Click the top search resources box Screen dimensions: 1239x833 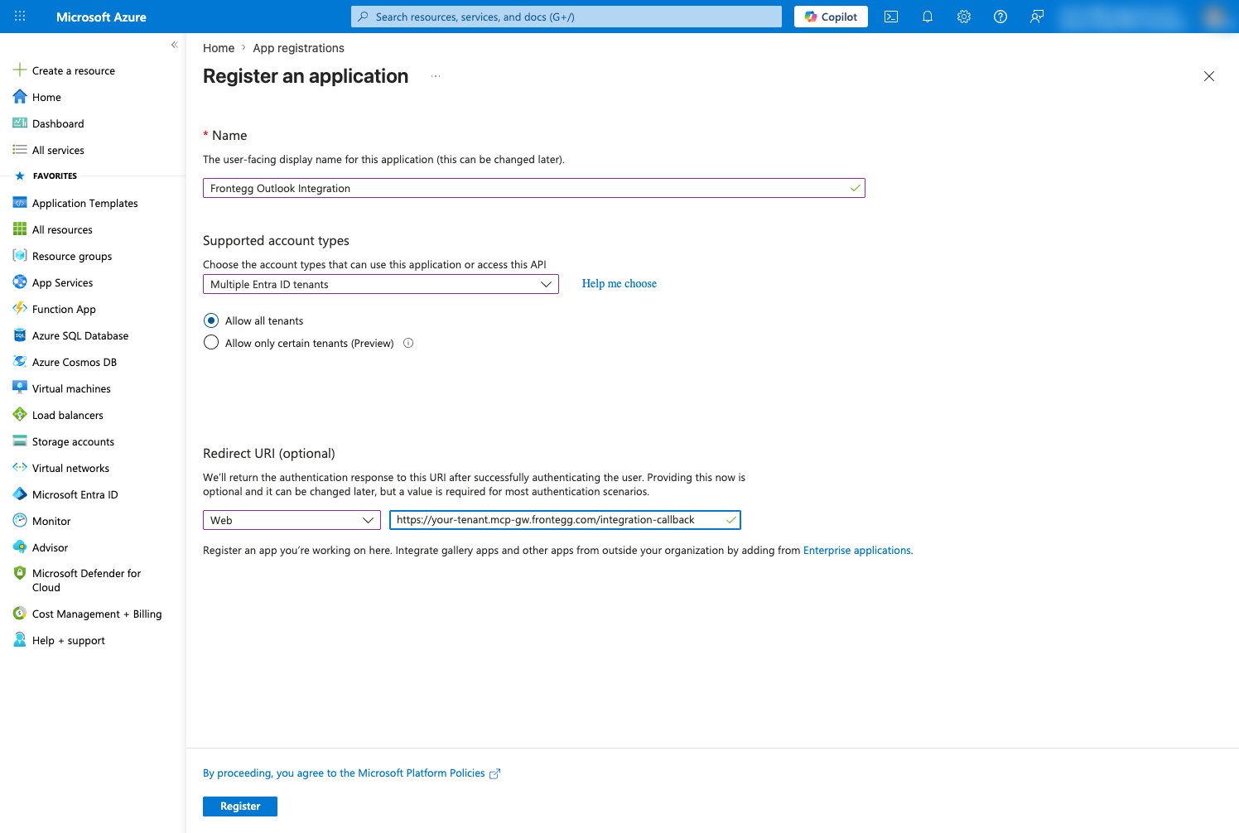point(566,17)
